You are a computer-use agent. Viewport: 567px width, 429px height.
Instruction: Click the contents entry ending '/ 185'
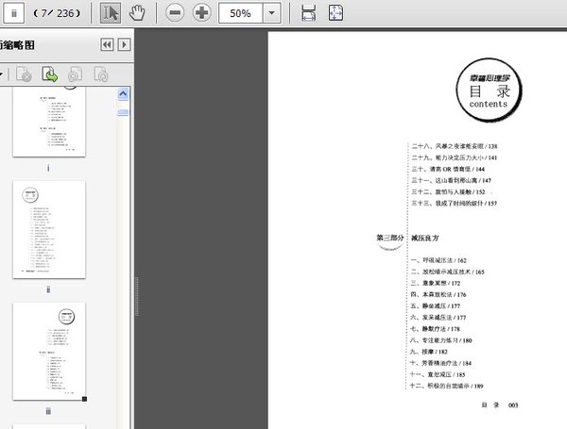pyautogui.click(x=438, y=374)
